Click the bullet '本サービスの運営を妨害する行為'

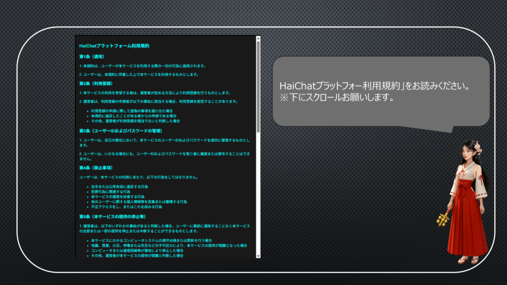(118, 196)
